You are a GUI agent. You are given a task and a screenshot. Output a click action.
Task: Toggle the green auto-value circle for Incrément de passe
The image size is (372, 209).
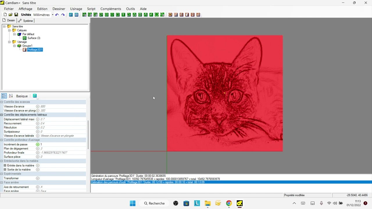(37, 144)
